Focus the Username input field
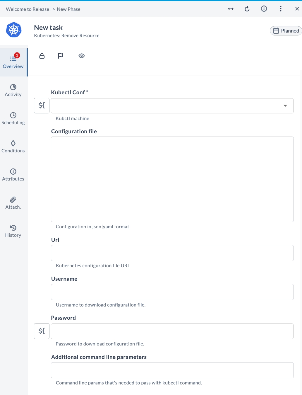The width and height of the screenshot is (302, 395). pos(172,292)
